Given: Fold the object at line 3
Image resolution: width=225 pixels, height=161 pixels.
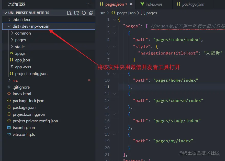Looking at the screenshot, I should pyautogui.click(x=114, y=33).
